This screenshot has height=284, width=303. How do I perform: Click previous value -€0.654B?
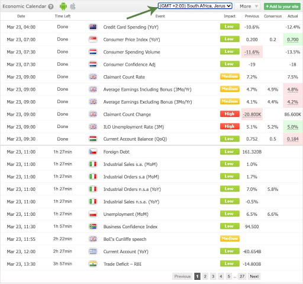pos(252,251)
